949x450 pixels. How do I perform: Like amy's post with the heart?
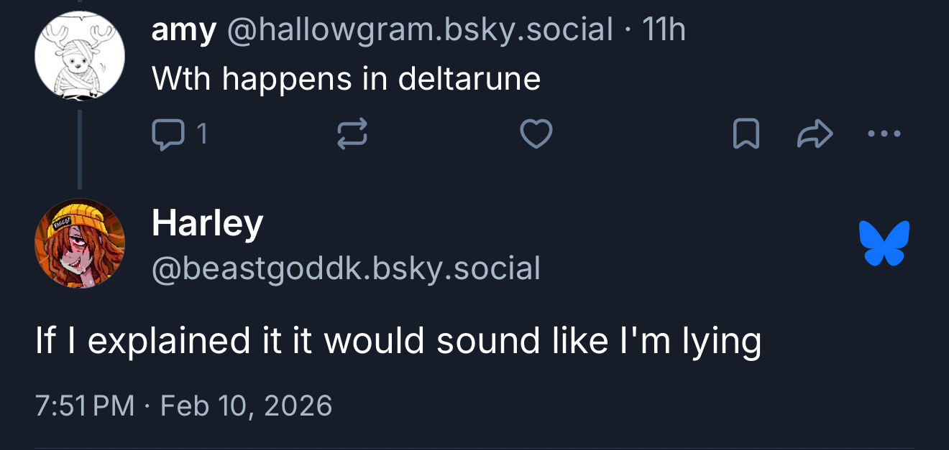536,134
